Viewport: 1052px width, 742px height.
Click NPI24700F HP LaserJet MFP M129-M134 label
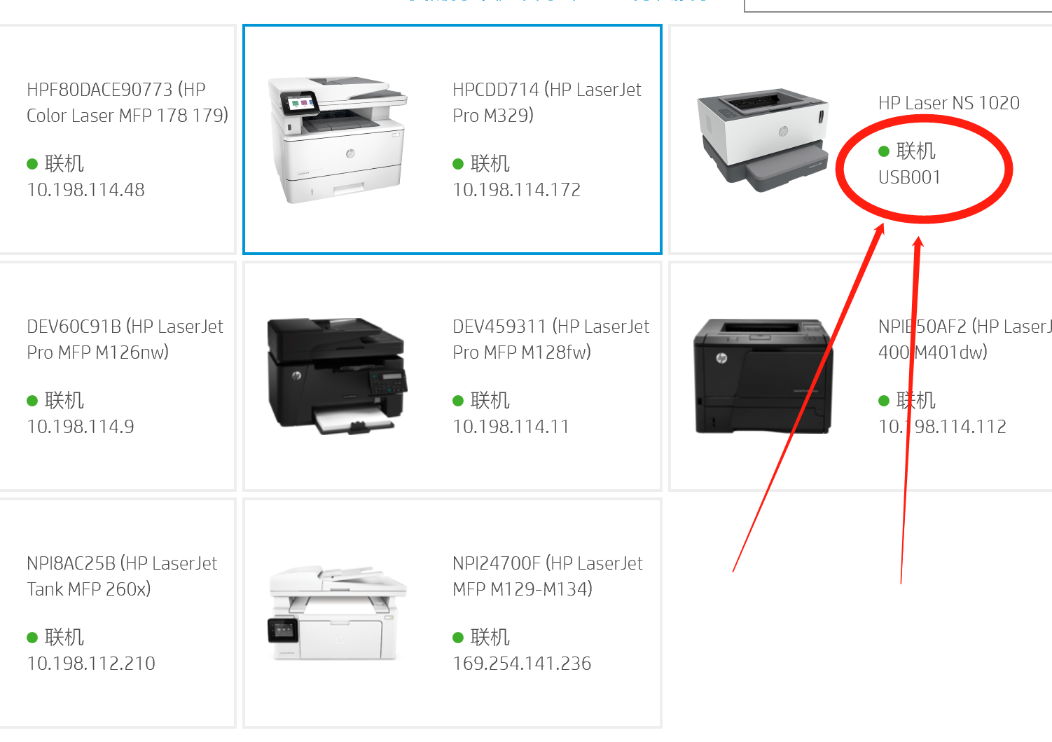click(x=548, y=576)
